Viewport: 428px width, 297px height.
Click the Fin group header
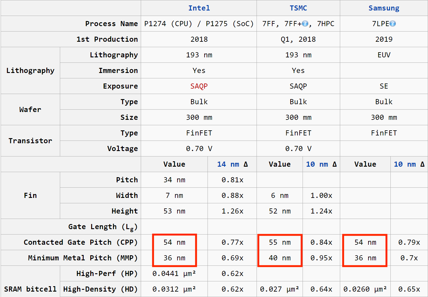[x=30, y=195]
